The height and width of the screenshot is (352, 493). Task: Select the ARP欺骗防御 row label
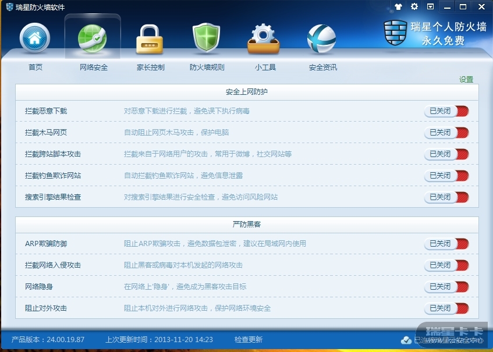46,244
